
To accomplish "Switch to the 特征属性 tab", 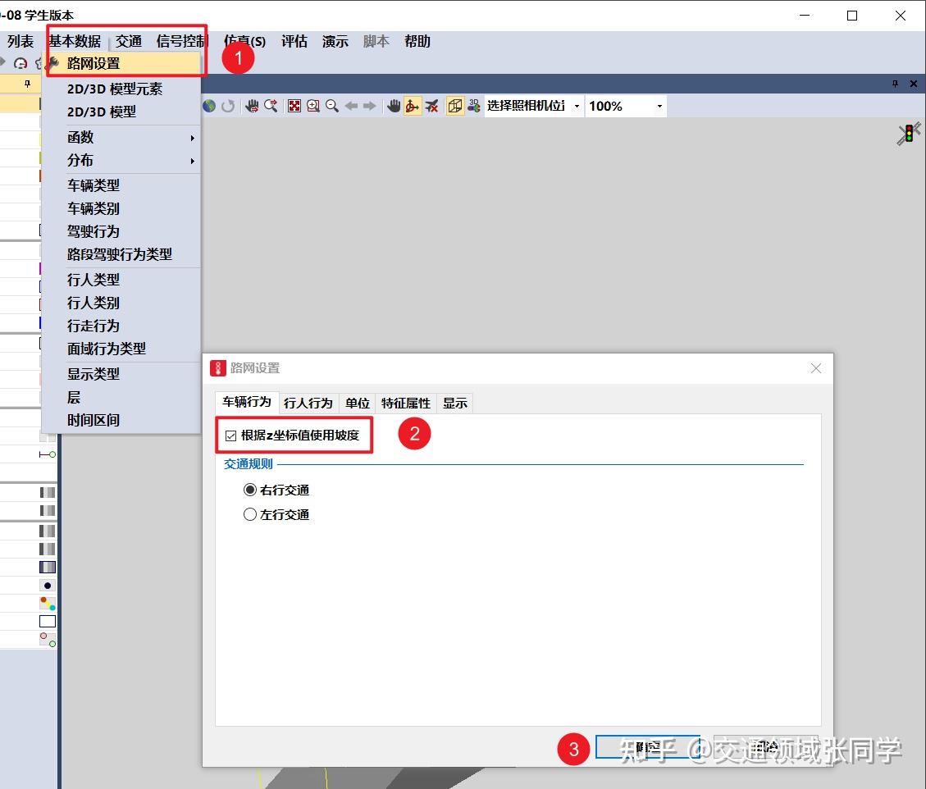I will tap(406, 403).
